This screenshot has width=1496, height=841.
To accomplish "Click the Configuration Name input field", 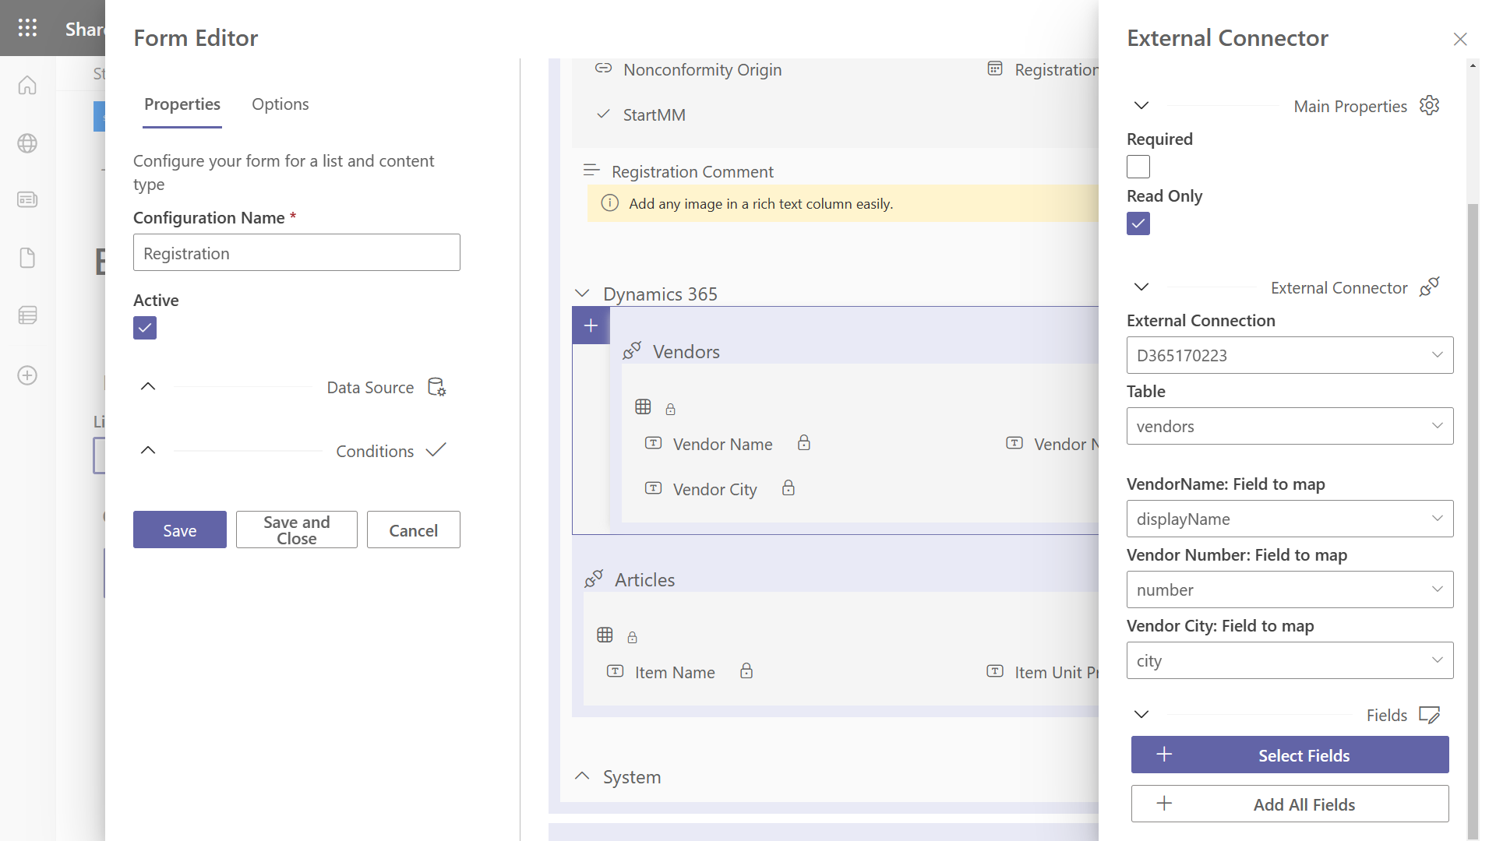I will [297, 252].
